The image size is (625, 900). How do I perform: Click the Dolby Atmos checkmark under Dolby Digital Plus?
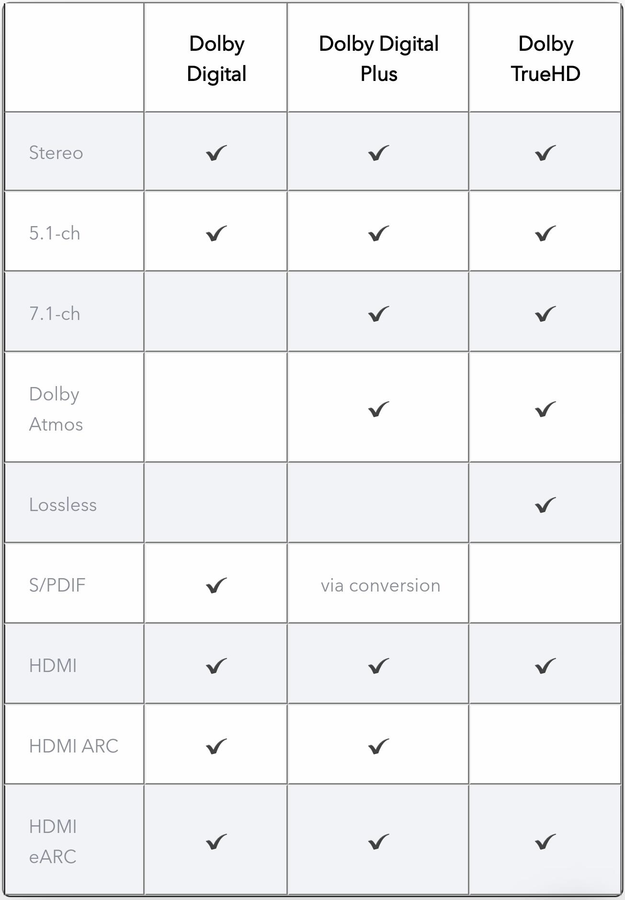(378, 410)
